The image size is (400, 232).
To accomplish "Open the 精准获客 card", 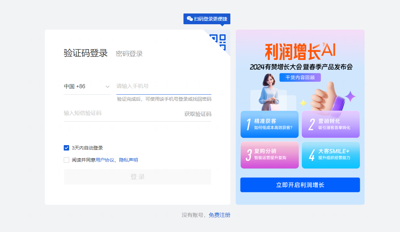I will click(269, 124).
